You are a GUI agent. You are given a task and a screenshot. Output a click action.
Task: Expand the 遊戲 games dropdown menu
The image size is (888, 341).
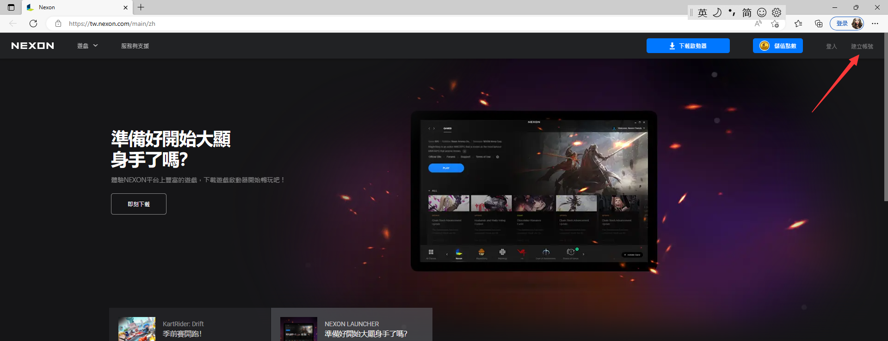coord(87,46)
